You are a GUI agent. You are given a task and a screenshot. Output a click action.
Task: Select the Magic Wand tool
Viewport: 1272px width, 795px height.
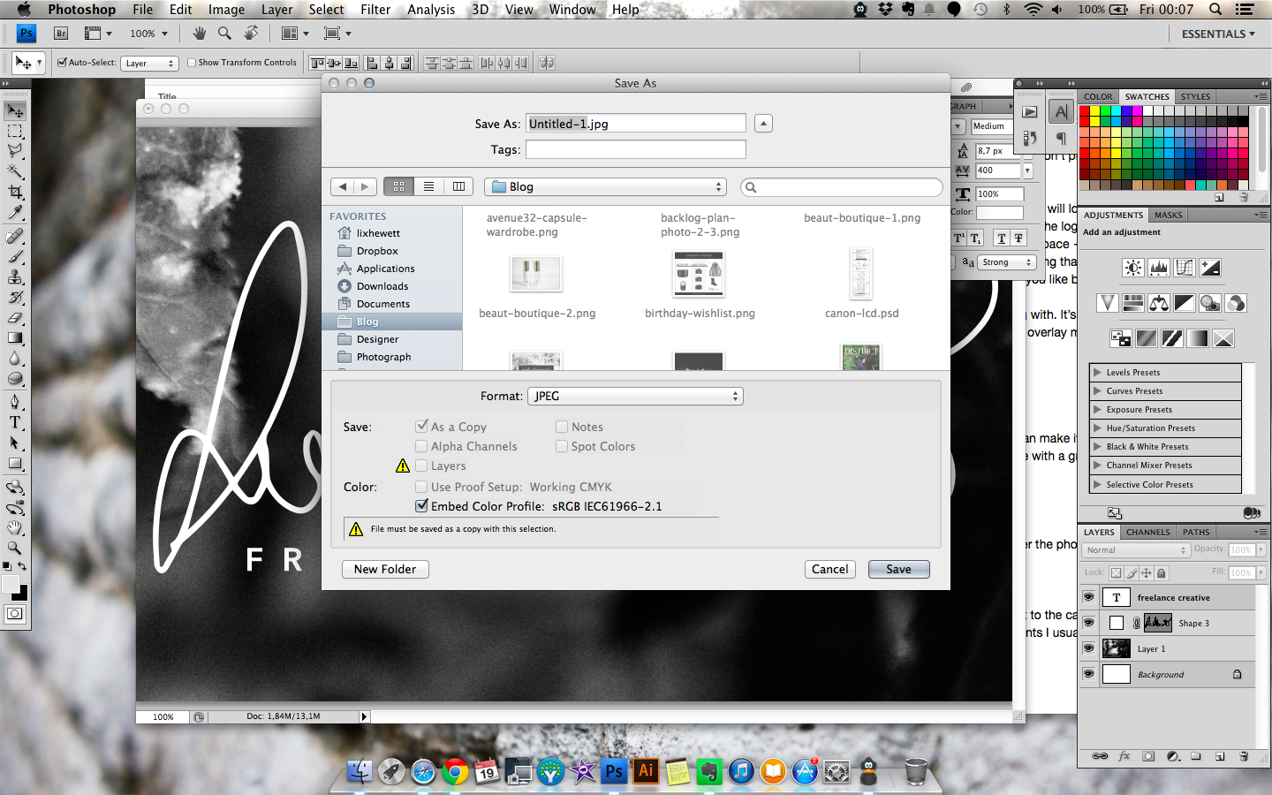point(15,171)
